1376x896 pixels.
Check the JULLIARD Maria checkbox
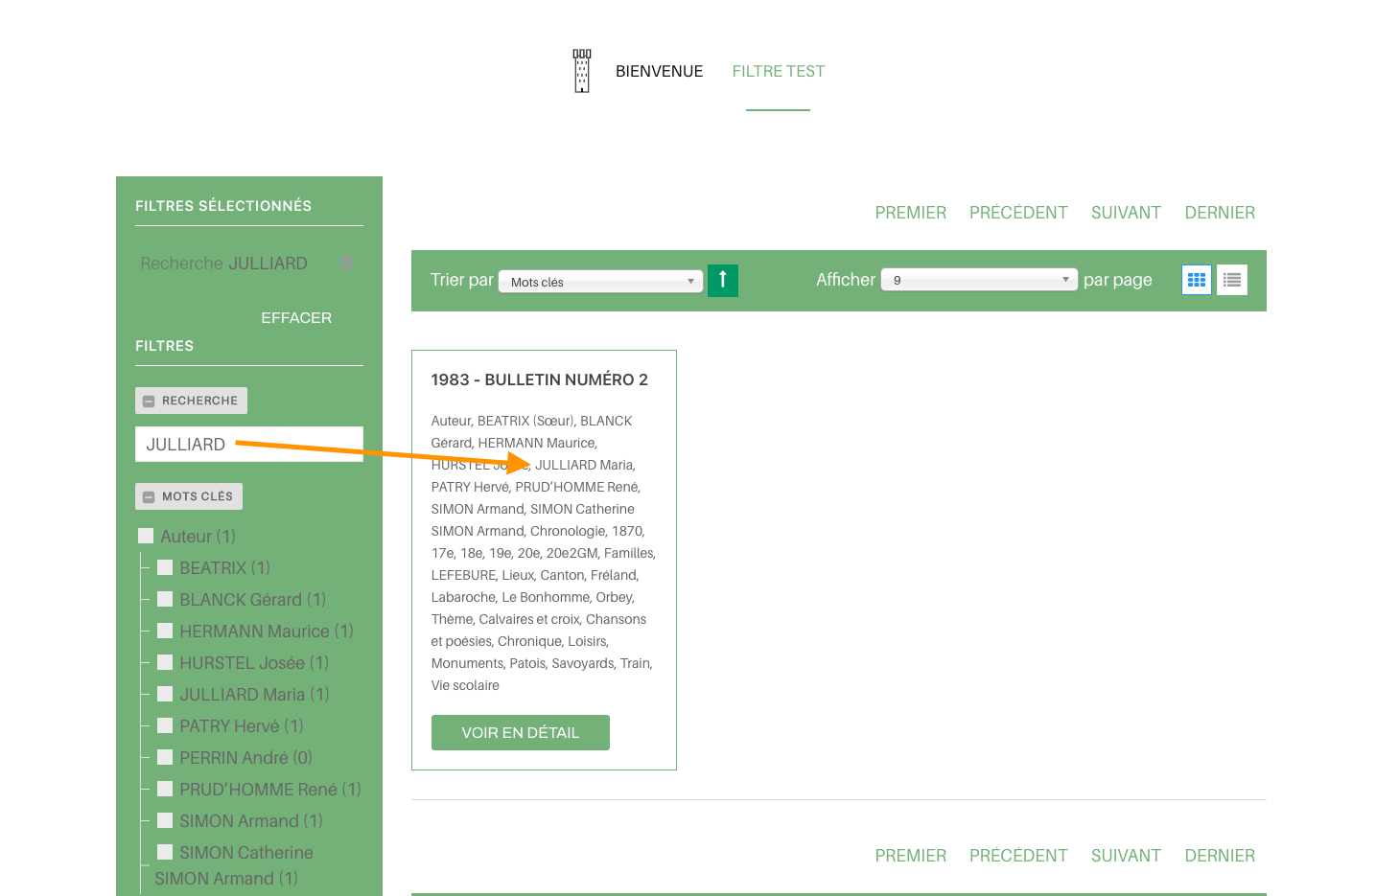pos(165,694)
